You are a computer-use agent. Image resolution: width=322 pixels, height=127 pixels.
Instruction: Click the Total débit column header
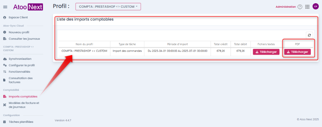tap(241, 44)
